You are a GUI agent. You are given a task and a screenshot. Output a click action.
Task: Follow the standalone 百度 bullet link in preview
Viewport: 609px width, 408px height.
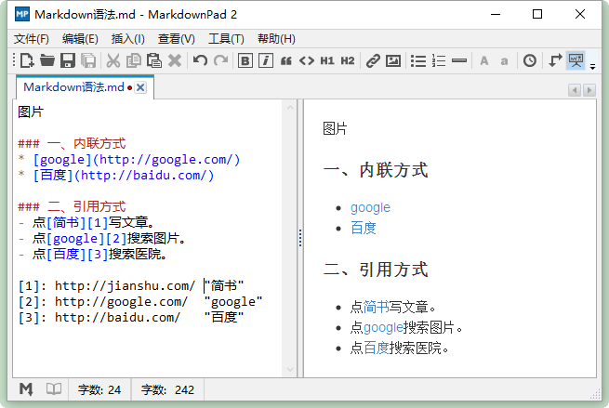tap(364, 228)
